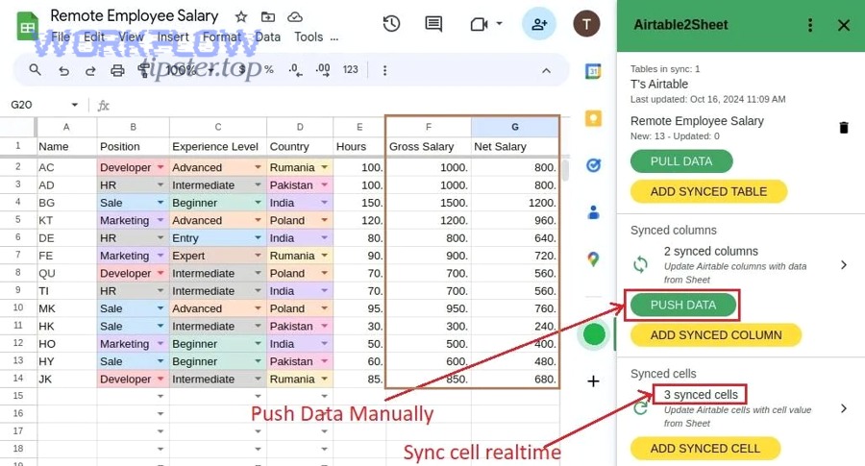Viewport: 865px width, 466px height.
Task: Open Country dropdown for BG India
Action: coord(325,203)
